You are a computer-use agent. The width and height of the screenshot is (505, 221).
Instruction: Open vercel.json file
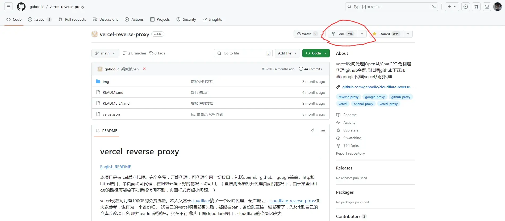(x=111, y=114)
